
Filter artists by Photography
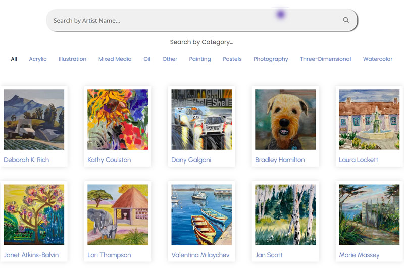[271, 59]
